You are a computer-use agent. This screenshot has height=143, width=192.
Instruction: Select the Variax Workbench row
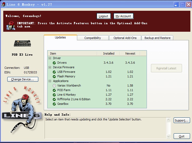point(97,86)
